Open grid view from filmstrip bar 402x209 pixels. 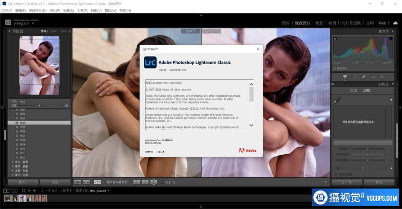coord(23,190)
